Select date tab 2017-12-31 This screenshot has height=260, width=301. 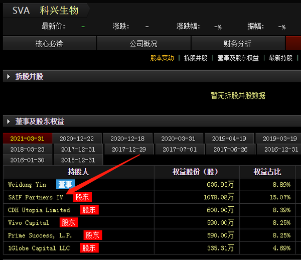click(78, 149)
